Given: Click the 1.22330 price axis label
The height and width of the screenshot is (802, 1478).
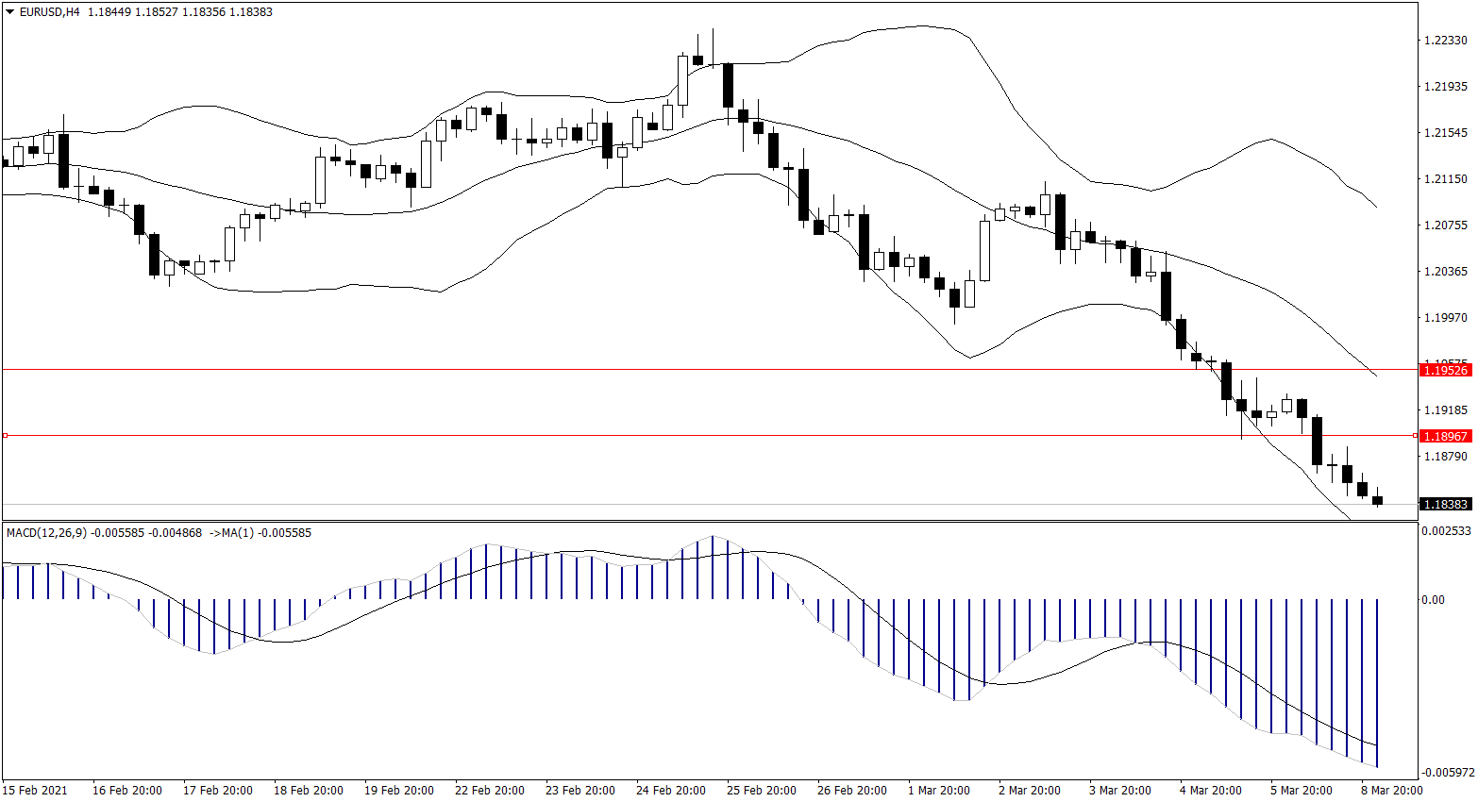Looking at the screenshot, I should [x=1445, y=40].
